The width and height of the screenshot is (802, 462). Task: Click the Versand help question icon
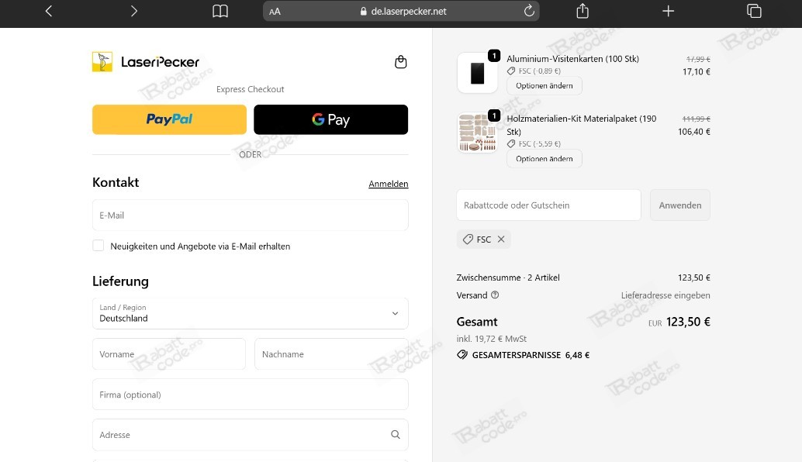pos(495,295)
